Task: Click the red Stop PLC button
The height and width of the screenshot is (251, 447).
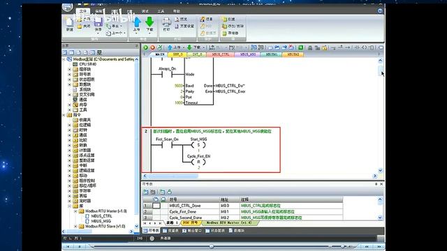Action: tap(152, 47)
